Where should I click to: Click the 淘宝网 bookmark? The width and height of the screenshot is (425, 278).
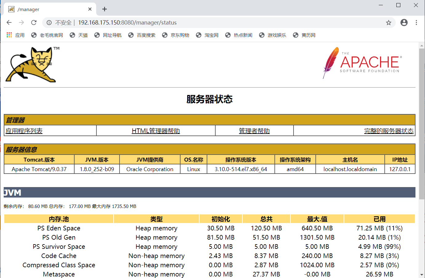pos(211,35)
